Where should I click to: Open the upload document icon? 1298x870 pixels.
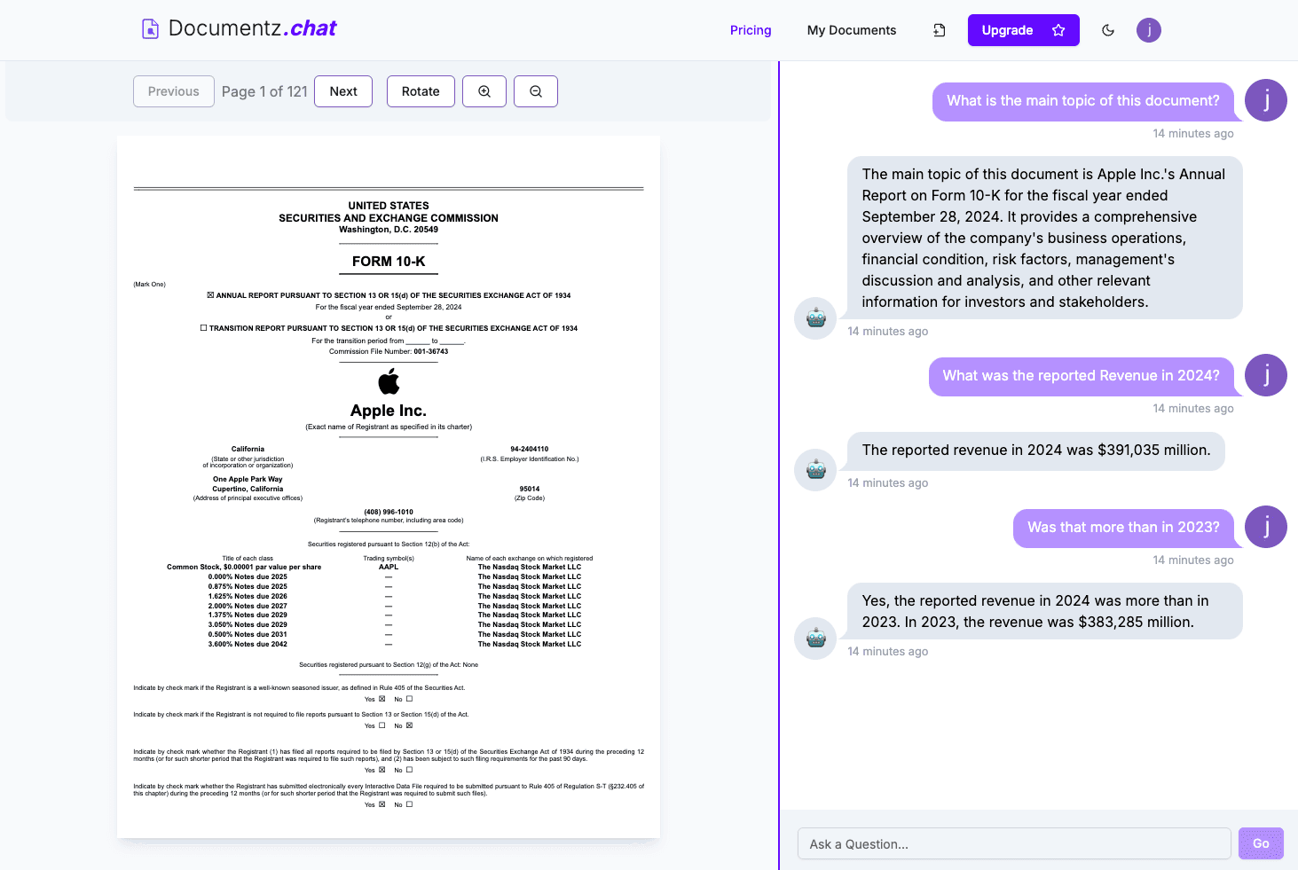point(940,30)
